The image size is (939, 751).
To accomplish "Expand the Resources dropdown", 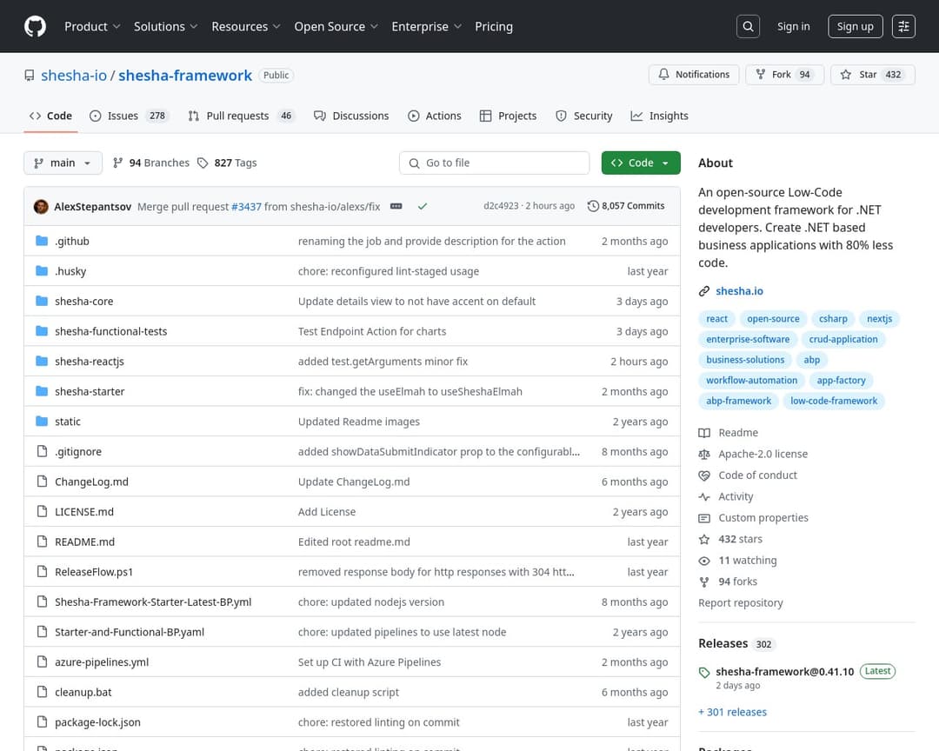I will (245, 26).
